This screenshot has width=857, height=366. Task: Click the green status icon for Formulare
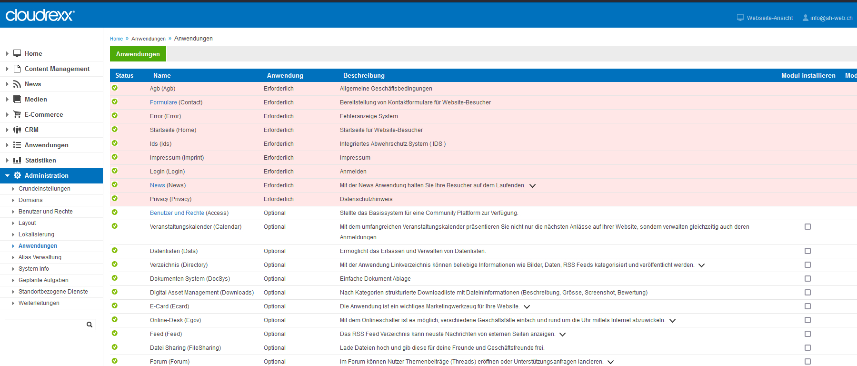point(115,102)
